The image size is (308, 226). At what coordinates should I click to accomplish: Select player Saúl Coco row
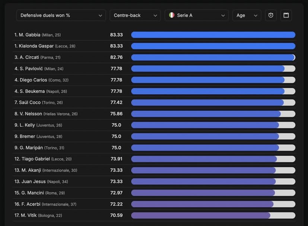click(154, 103)
